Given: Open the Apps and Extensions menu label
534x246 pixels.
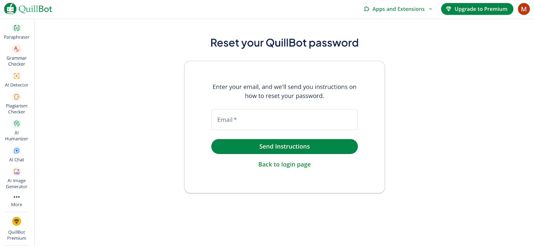Looking at the screenshot, I should [x=398, y=9].
